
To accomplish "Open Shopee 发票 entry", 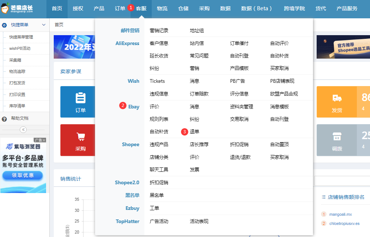I will tap(195, 170).
